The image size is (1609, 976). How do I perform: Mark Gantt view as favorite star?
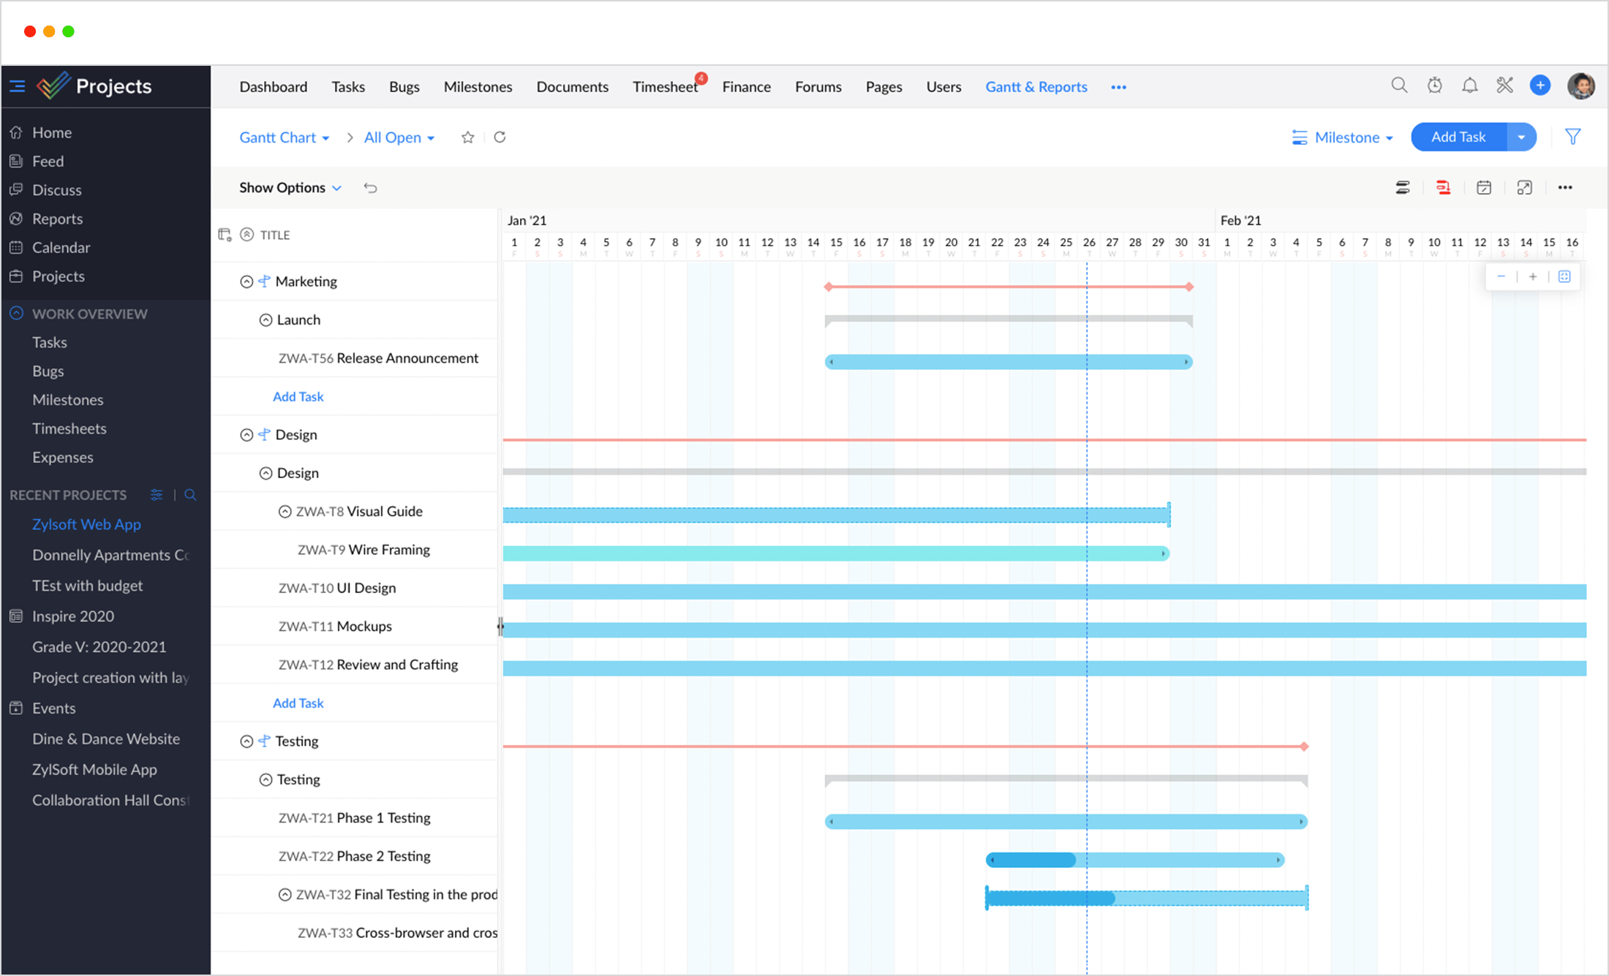[468, 137]
